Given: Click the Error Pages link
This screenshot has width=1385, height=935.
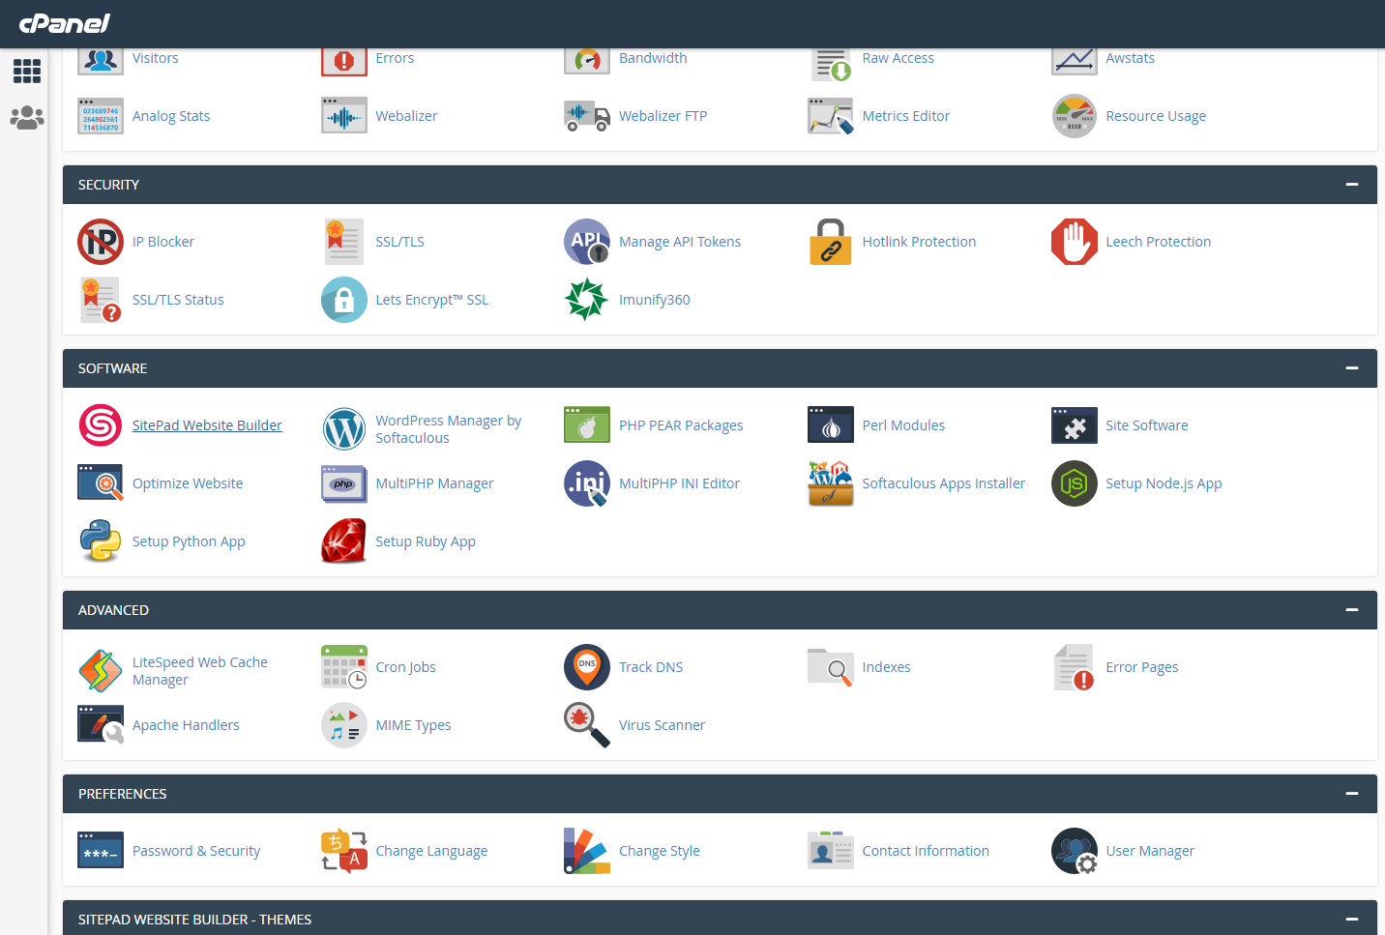Looking at the screenshot, I should [x=1142, y=667].
